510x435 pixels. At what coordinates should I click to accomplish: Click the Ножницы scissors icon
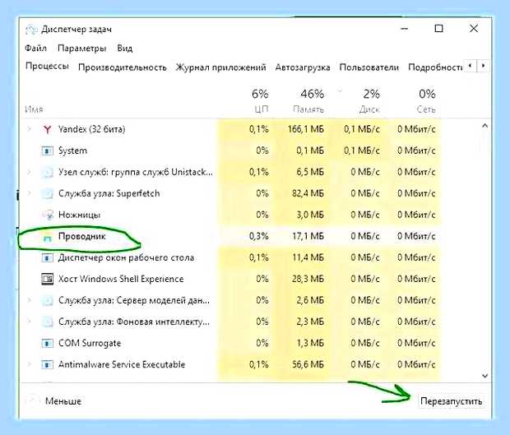(49, 215)
